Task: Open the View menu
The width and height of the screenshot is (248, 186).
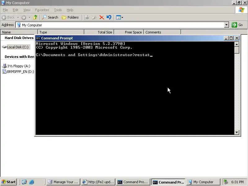Action: (x=27, y=10)
